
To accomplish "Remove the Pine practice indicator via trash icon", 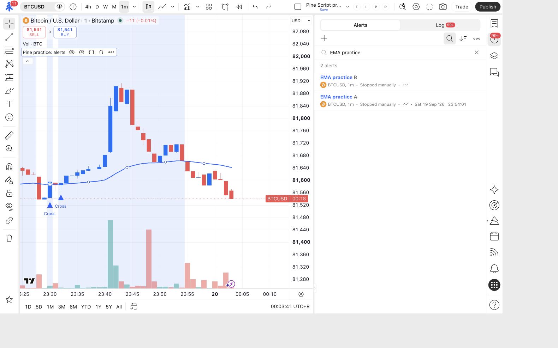I will tap(101, 52).
